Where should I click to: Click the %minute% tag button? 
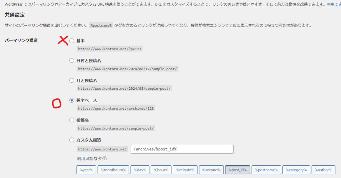coord(185,170)
